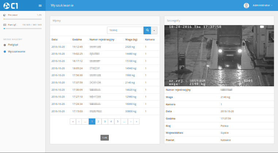Toggle the hamburger sidebar menu
278x153 pixels.
40,6
